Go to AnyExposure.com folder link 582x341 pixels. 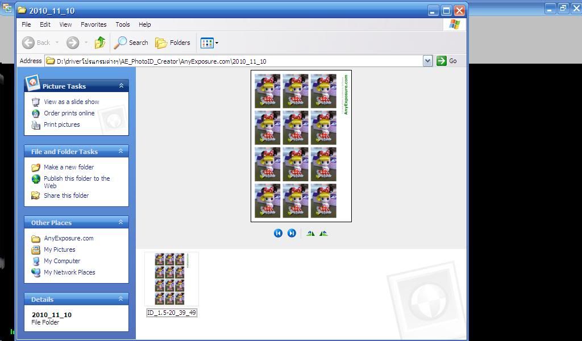point(69,238)
